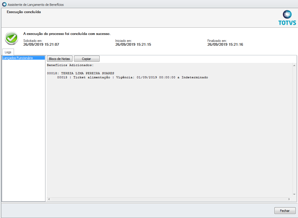Click the window title 'Assistente de Lançamento de Benefícios'
The width and height of the screenshot is (298, 218).
click(36, 5)
